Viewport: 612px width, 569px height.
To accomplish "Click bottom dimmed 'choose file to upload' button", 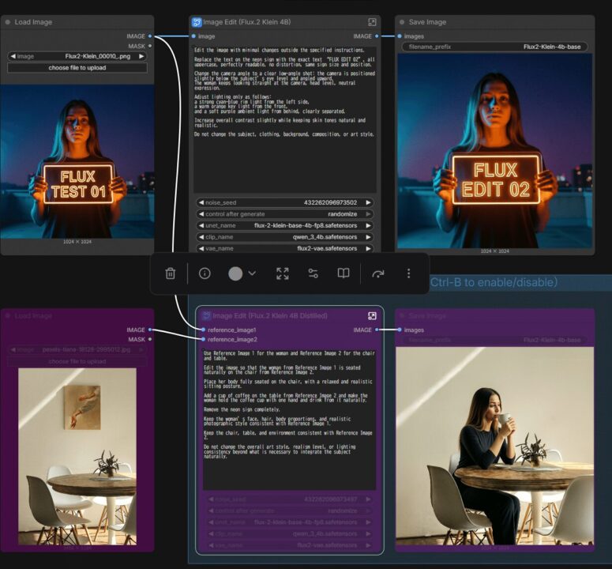I will click(x=77, y=362).
